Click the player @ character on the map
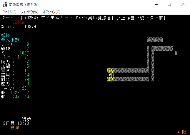Screen dimensions: 190x135 point(110,75)
